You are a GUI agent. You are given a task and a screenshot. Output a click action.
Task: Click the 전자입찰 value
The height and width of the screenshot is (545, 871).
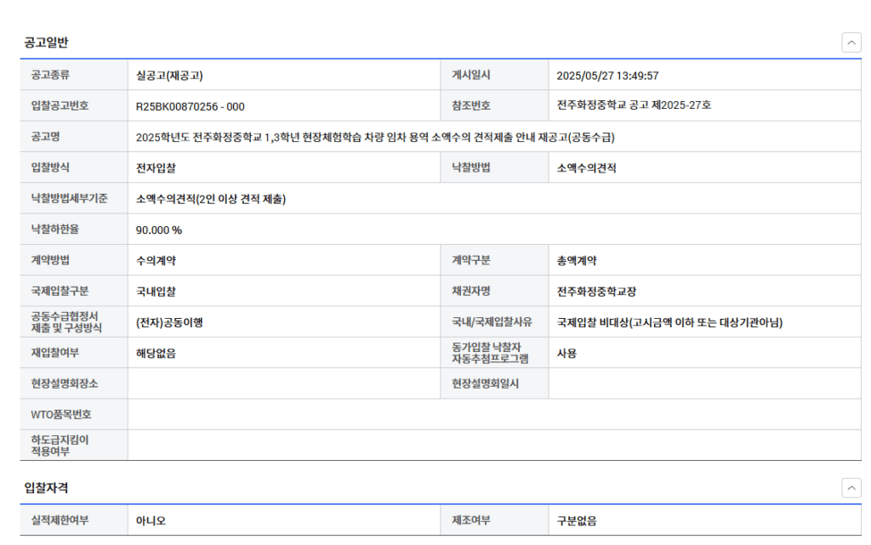click(156, 168)
